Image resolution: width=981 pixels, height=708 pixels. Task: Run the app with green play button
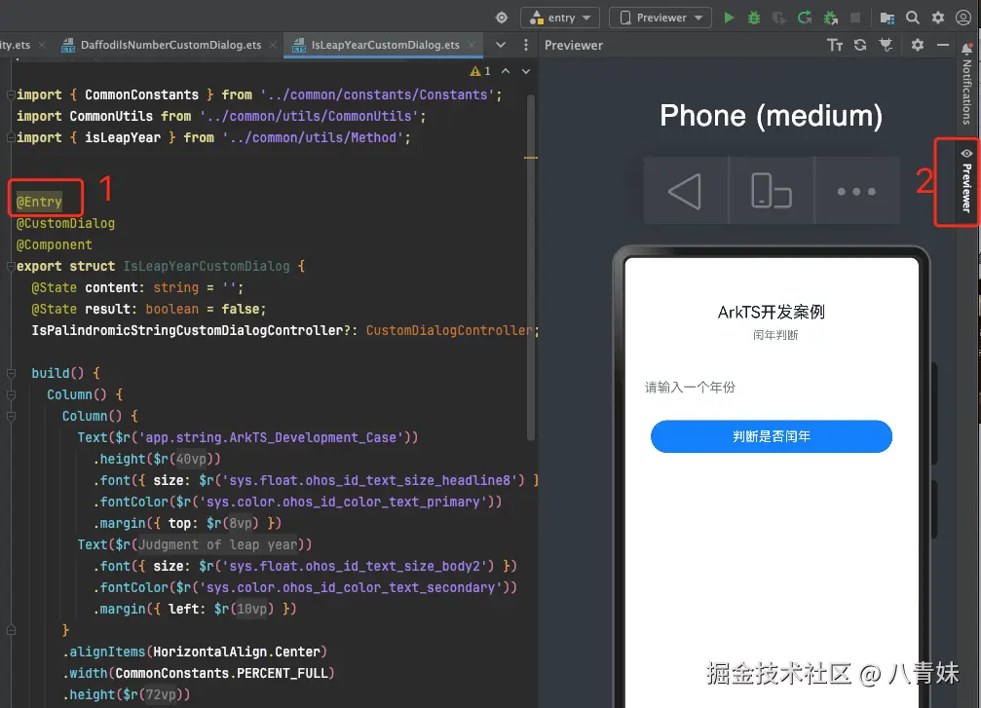tap(729, 18)
